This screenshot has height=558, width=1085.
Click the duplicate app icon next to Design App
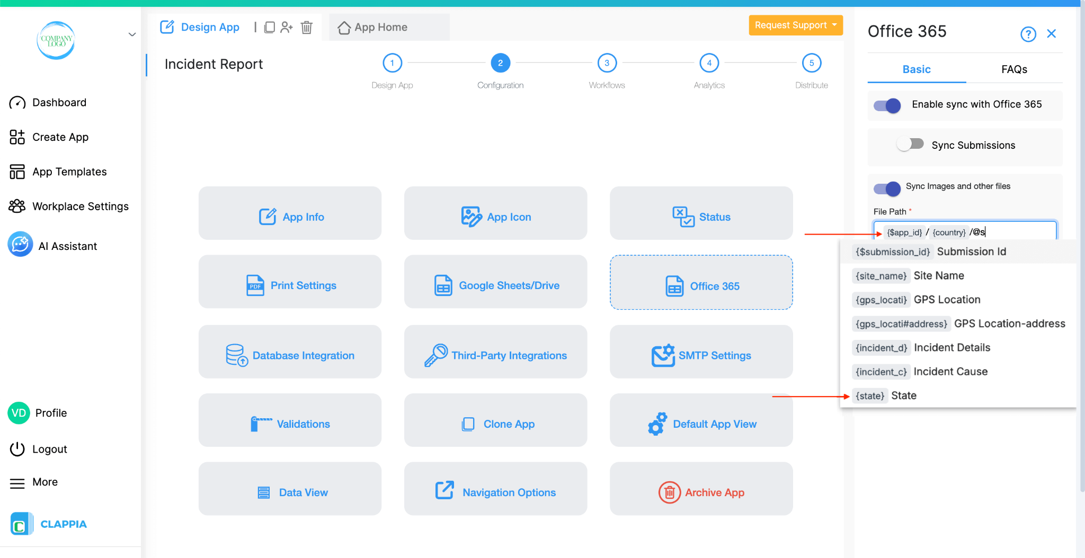click(270, 27)
